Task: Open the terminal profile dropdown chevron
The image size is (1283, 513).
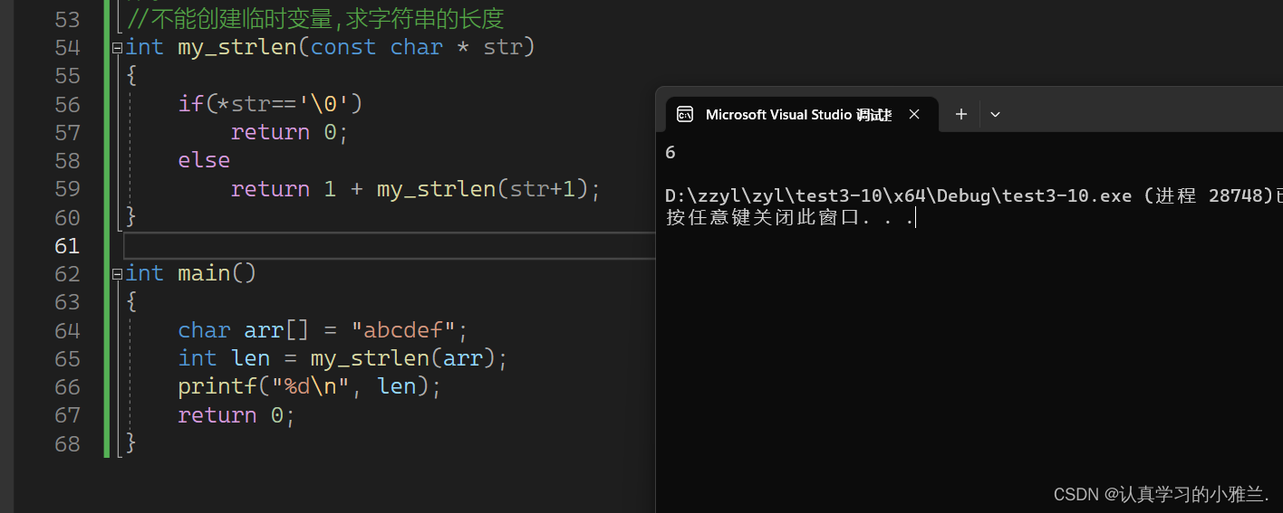Action: (x=995, y=114)
